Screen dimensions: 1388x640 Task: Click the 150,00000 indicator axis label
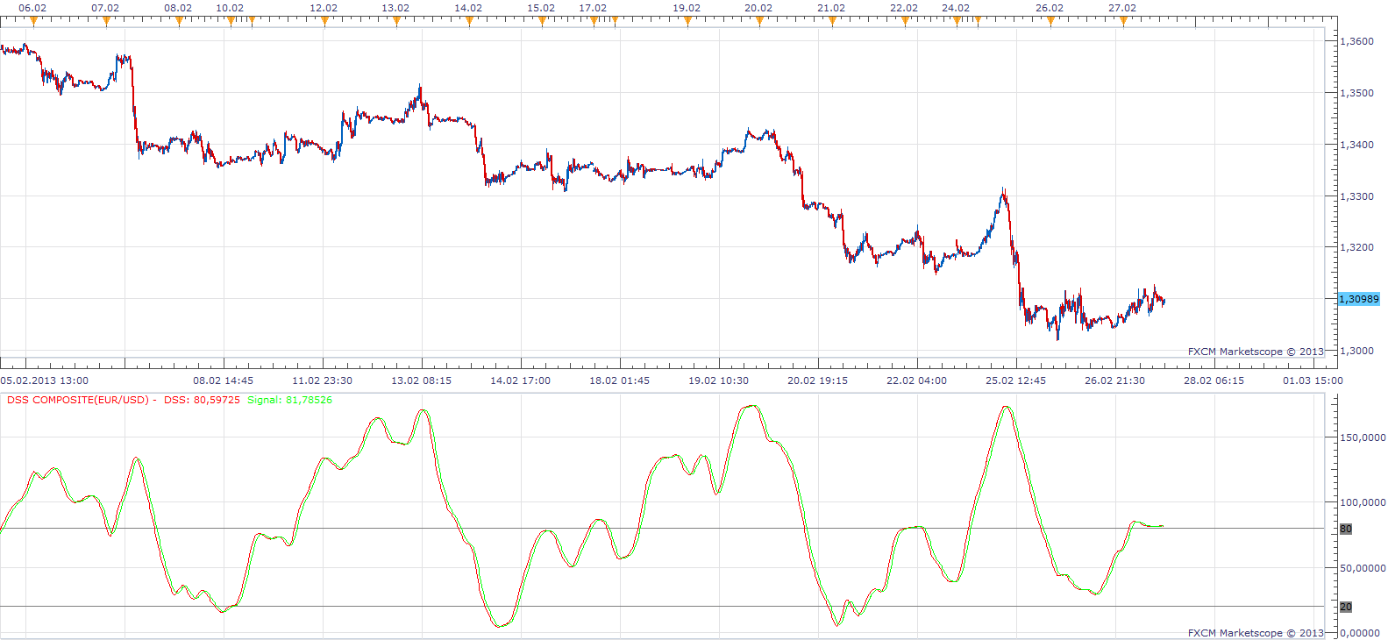pos(1363,437)
